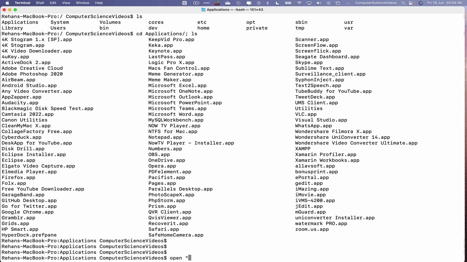Click 'ScreenFlow.app' text
Viewport: 467px width, 262px height.
[x=317, y=45]
